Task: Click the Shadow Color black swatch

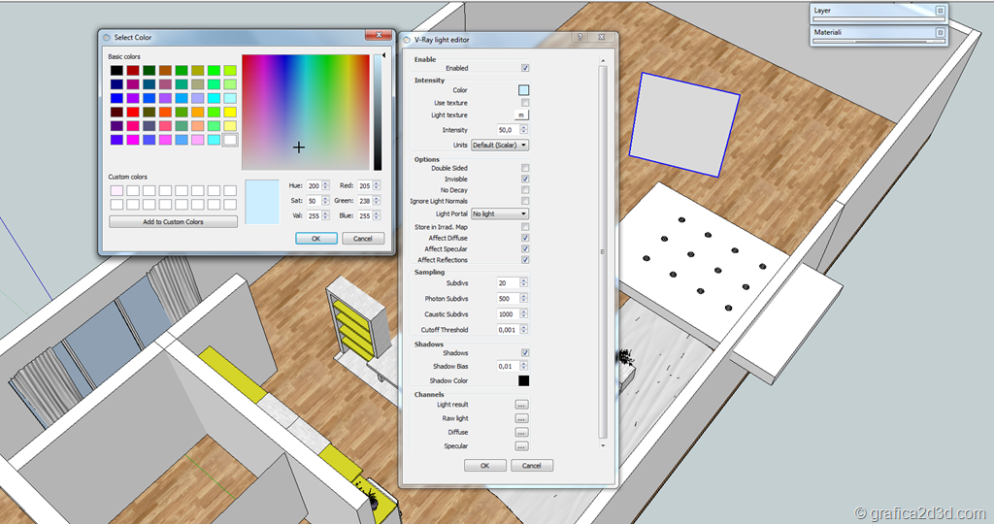Action: tap(524, 381)
